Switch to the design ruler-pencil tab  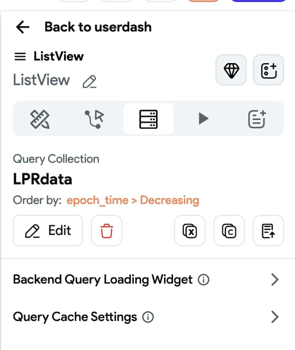tap(40, 119)
